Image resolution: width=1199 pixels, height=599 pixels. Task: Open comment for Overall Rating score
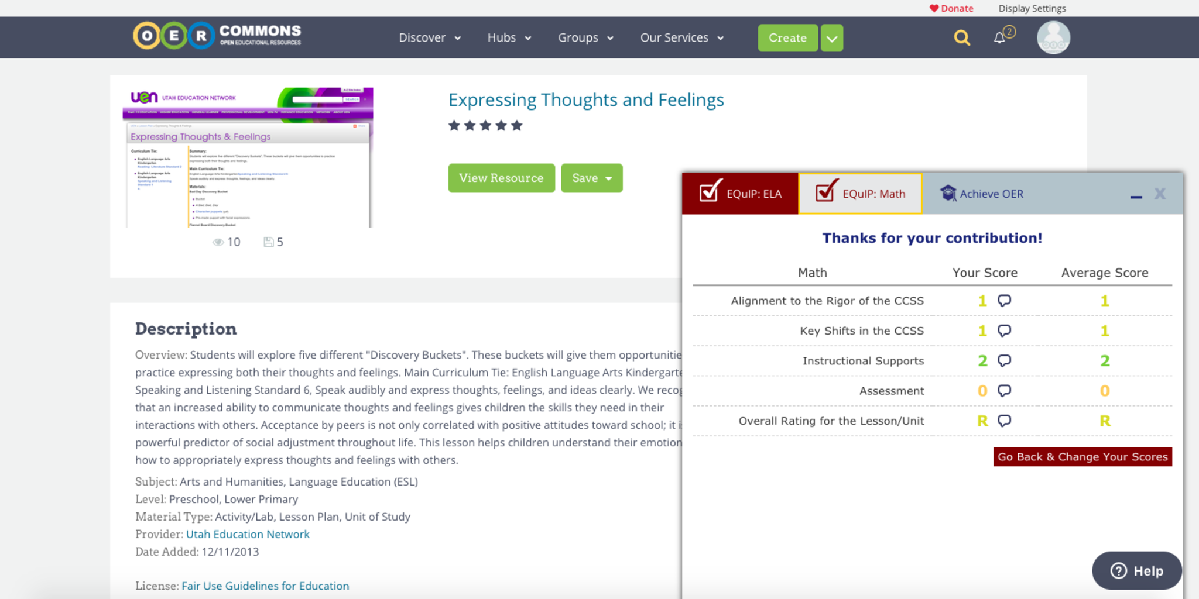1005,421
